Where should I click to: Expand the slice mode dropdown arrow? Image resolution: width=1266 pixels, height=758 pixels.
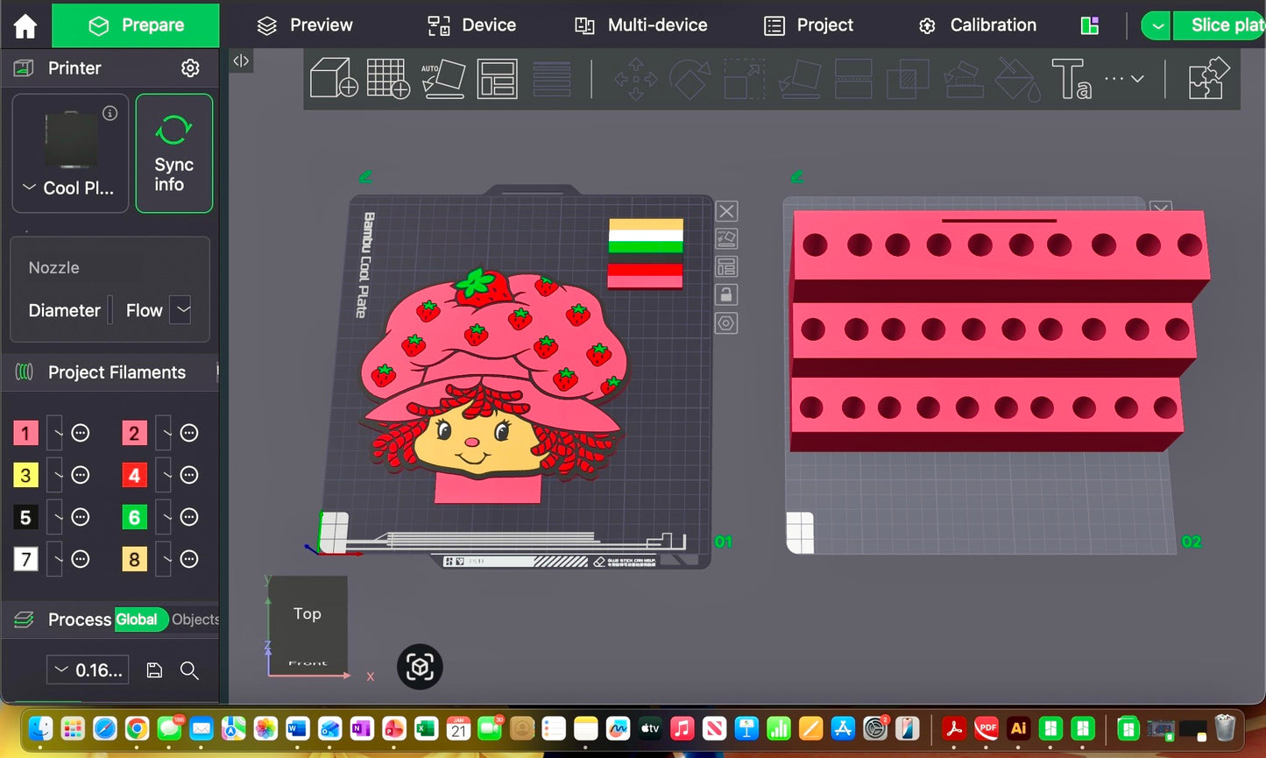click(1156, 25)
